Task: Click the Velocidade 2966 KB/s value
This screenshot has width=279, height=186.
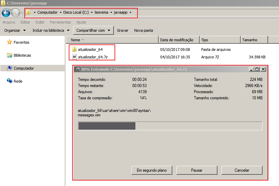Action: click(x=254, y=86)
